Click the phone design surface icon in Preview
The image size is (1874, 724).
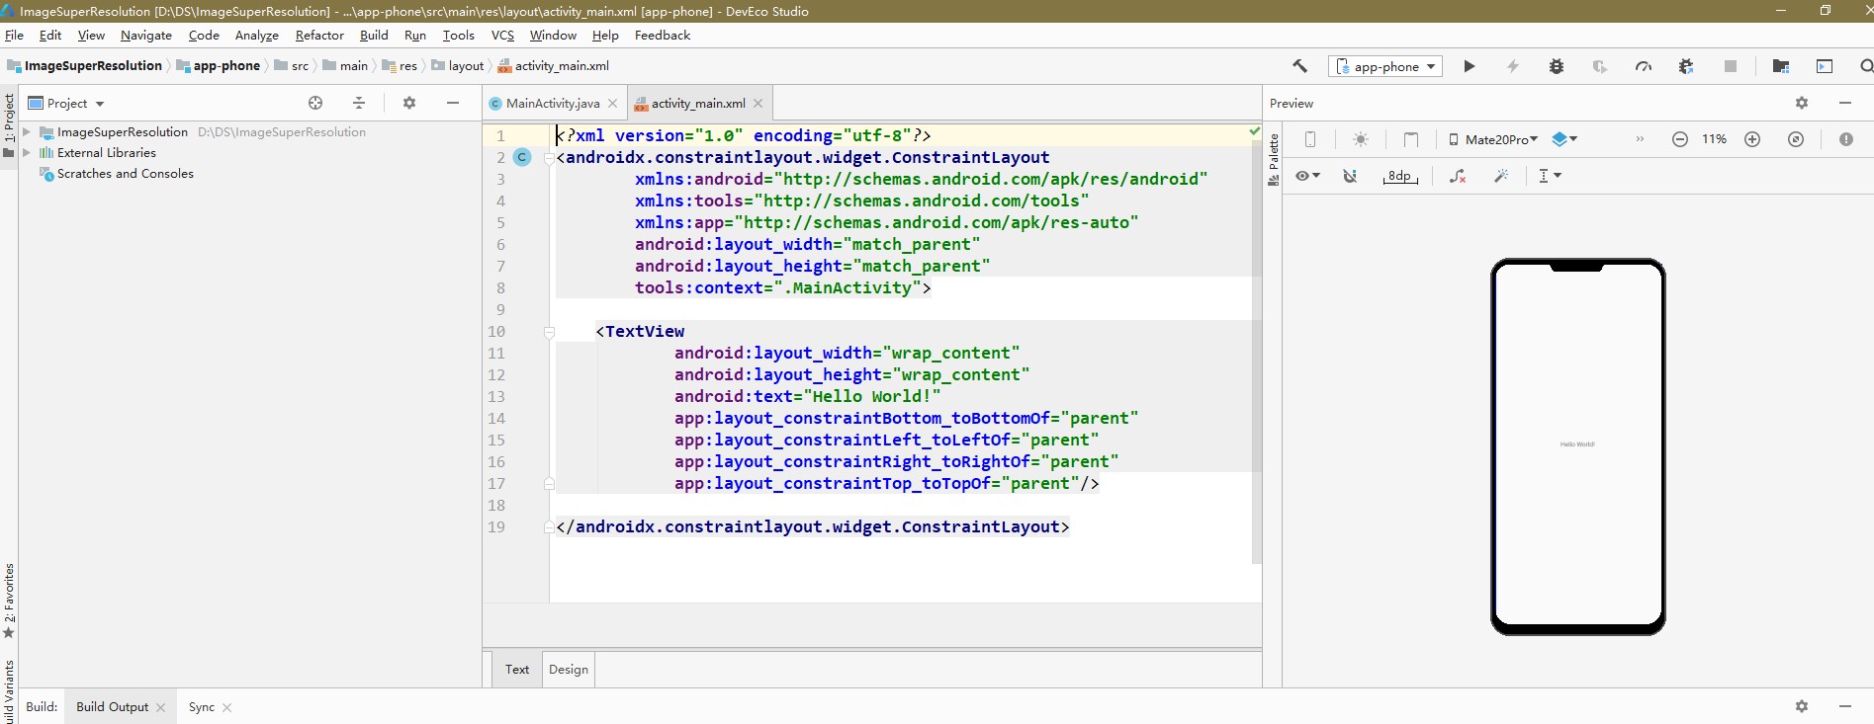(x=1310, y=139)
